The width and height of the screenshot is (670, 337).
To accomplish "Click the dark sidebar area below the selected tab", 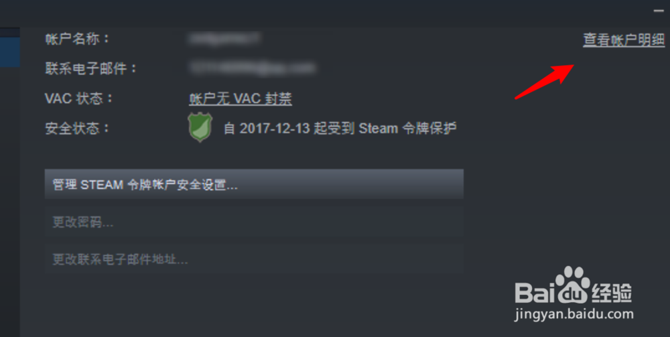I will pyautogui.click(x=10, y=201).
